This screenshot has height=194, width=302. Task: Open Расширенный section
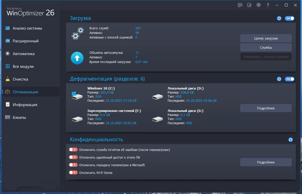pyautogui.click(x=30, y=41)
